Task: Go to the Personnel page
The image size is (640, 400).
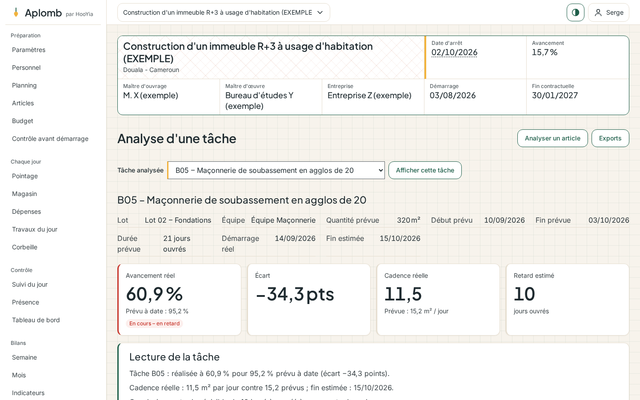Action: (x=53, y=68)
